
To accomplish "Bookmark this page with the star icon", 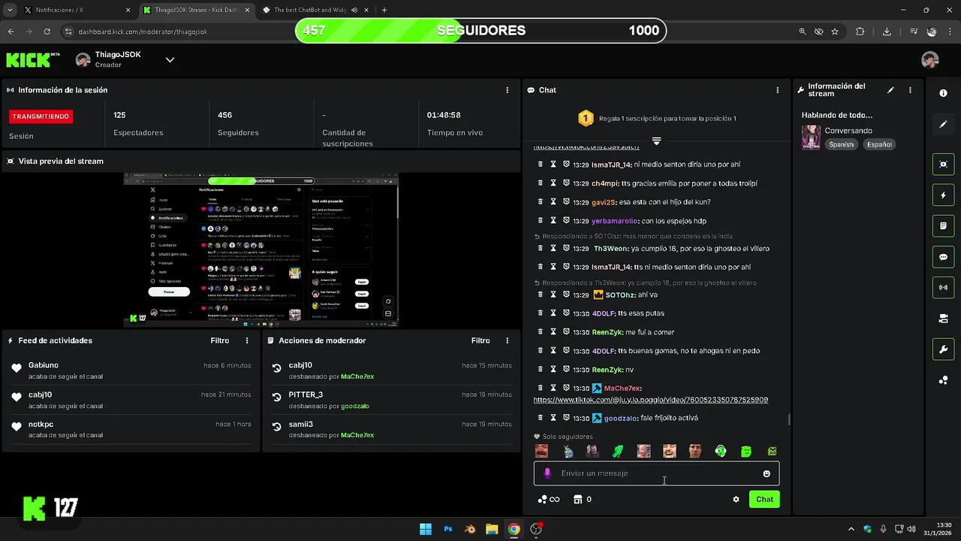I will pos(835,32).
